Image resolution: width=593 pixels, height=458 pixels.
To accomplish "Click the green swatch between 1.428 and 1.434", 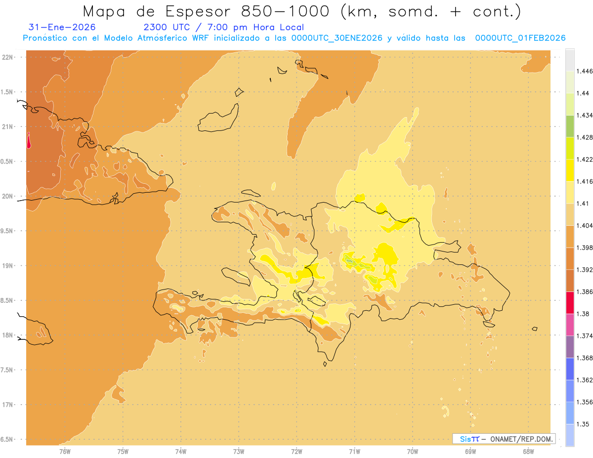I will point(570,126).
